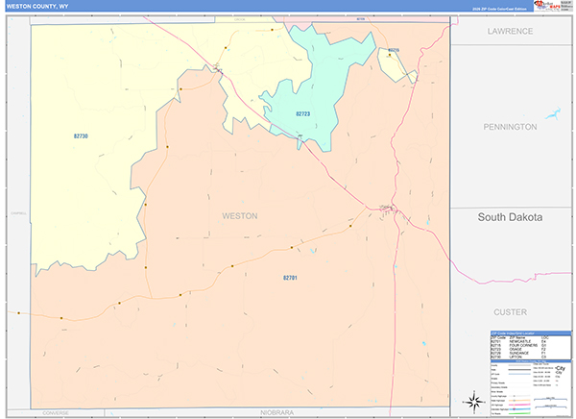Viewport: 576px width, 419px height.
Task: Click the NIOBRARA county label
Action: tap(277, 412)
